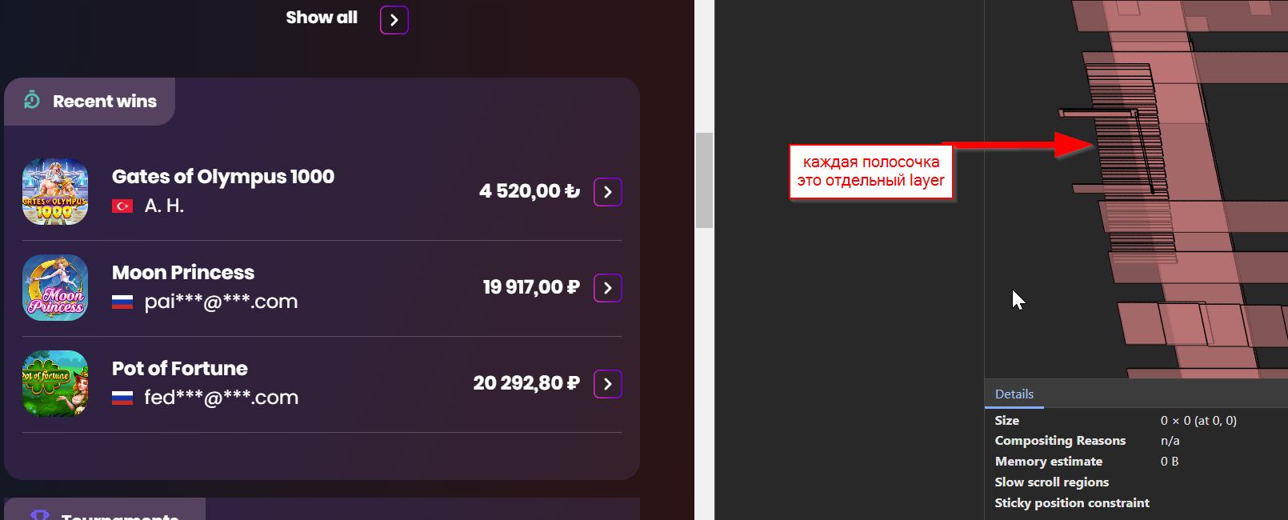Open Moon Princess win details arrow

click(607, 288)
